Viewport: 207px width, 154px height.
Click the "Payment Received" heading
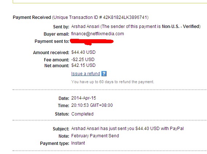click(x=32, y=17)
